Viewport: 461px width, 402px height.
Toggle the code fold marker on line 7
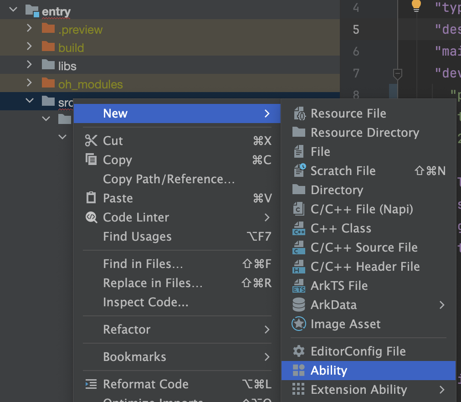[398, 73]
